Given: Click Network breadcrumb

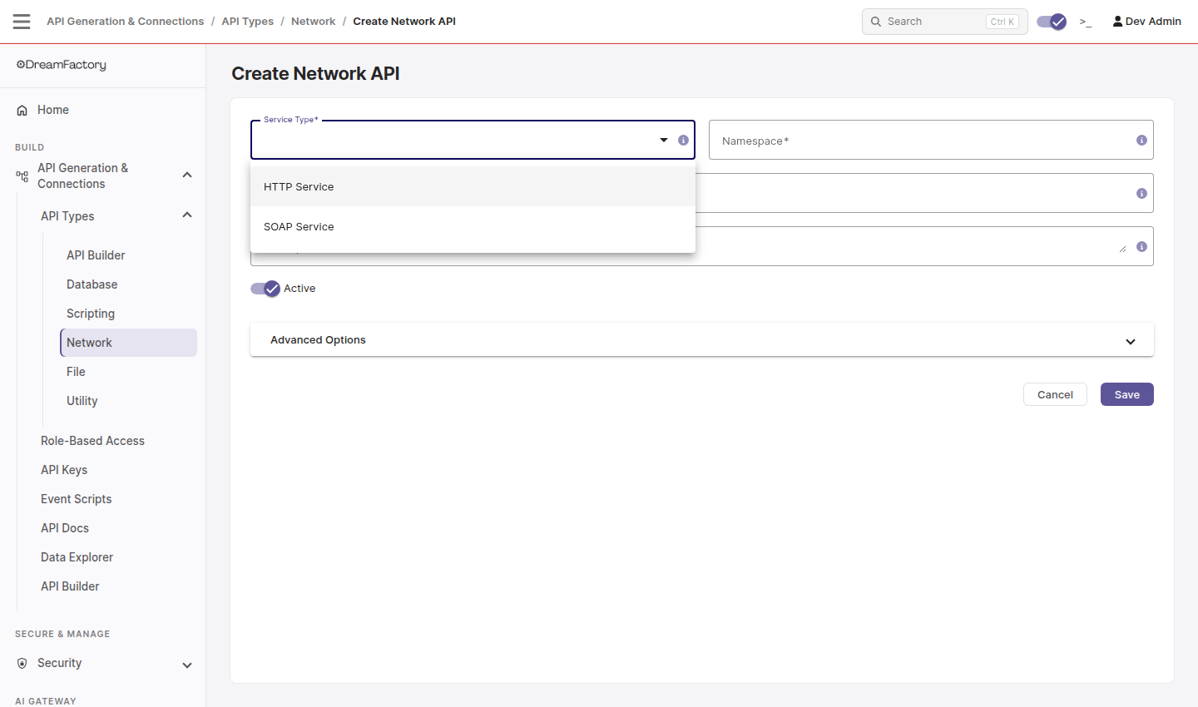Looking at the screenshot, I should tap(313, 22).
